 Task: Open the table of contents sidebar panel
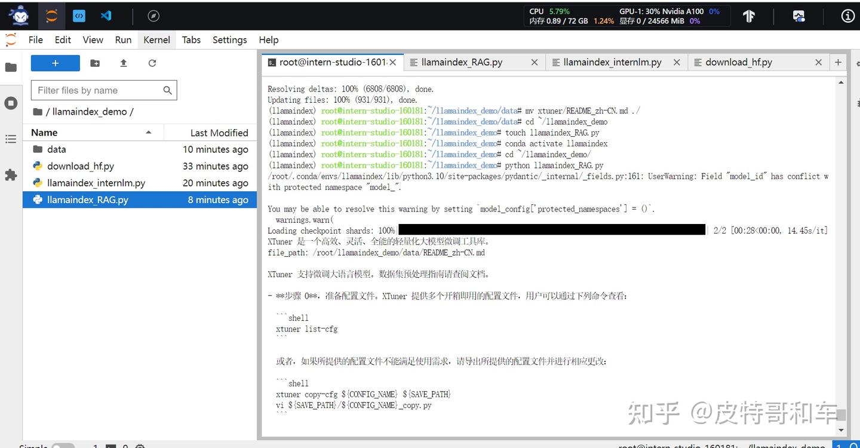pos(11,139)
